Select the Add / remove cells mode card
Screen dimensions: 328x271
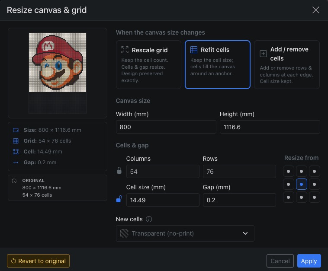tap(287, 64)
